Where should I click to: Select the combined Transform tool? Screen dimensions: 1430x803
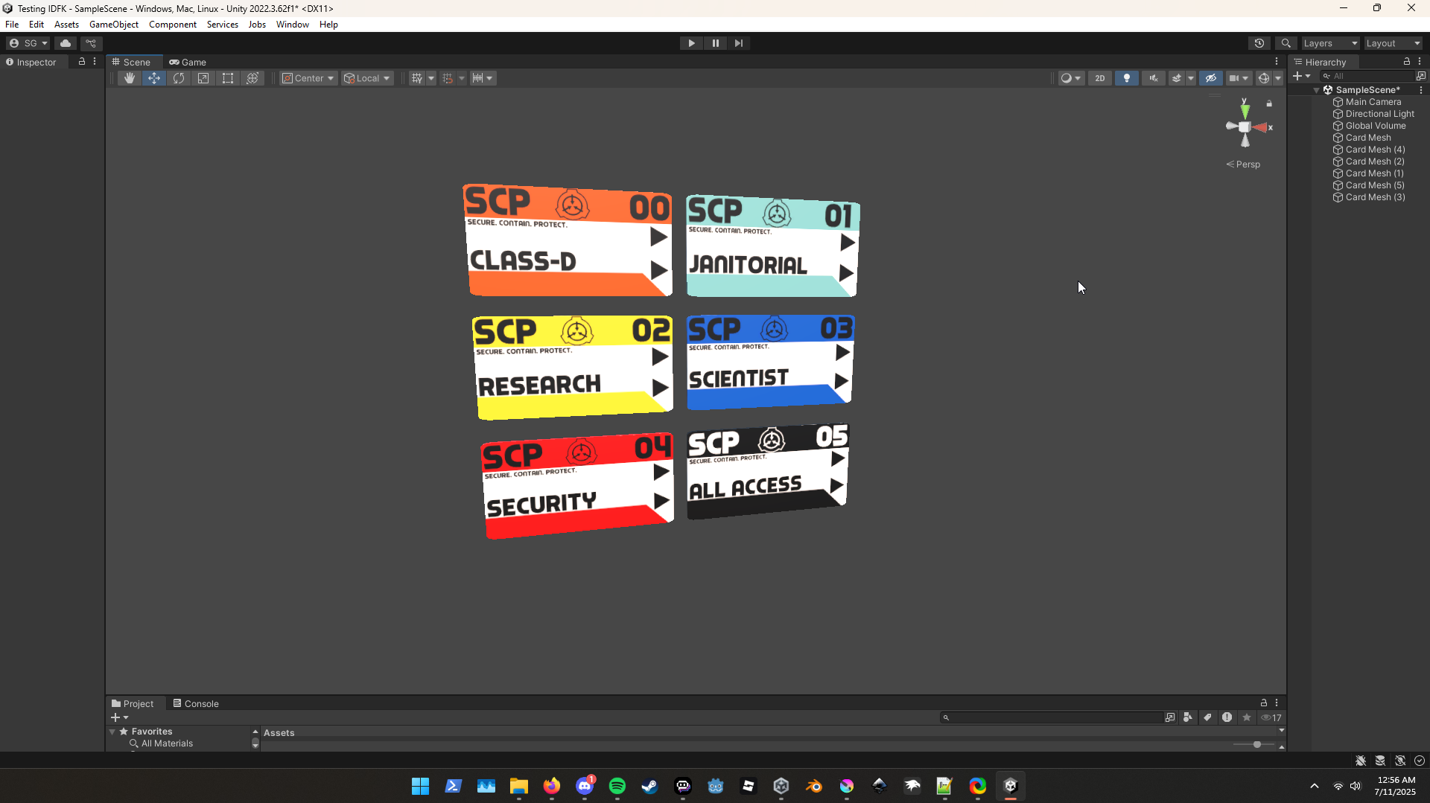click(252, 78)
